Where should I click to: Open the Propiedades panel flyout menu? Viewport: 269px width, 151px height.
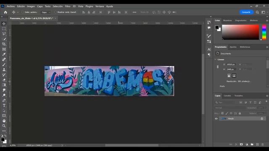pyautogui.click(x=267, y=47)
